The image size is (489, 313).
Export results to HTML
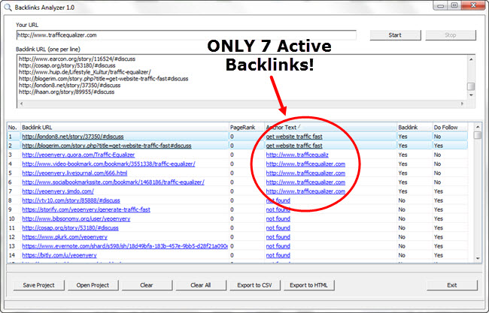(308, 285)
